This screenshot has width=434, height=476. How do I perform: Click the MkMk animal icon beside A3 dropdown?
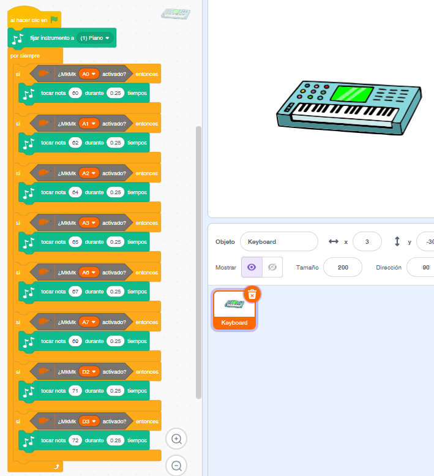[x=44, y=222]
